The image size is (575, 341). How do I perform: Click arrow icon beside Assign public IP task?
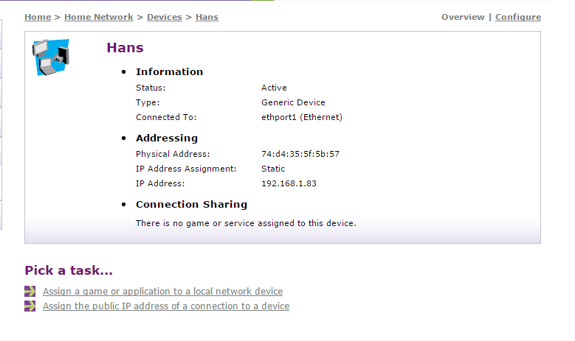coord(30,306)
